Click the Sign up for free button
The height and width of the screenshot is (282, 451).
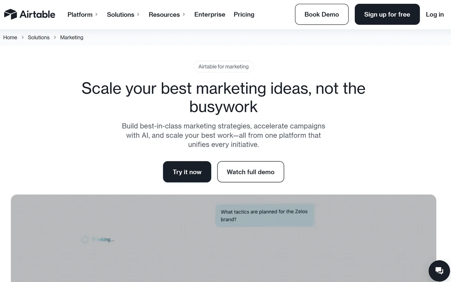click(387, 14)
